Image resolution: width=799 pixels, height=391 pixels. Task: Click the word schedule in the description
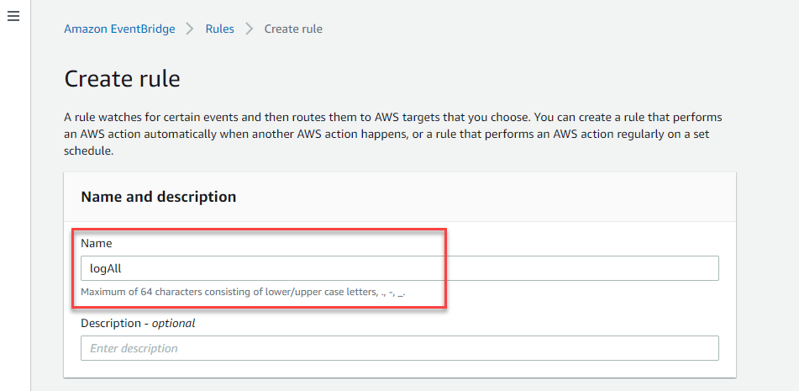pyautogui.click(x=86, y=152)
